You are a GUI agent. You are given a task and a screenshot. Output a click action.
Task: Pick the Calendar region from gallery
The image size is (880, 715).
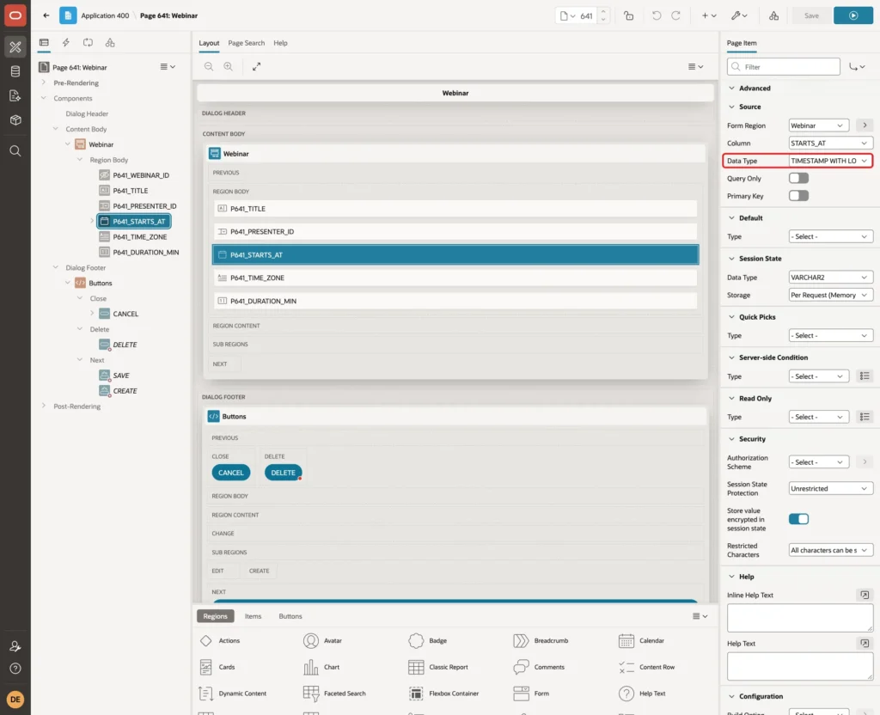click(x=641, y=641)
